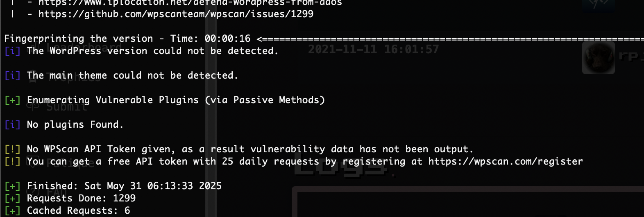The width and height of the screenshot is (644, 217).
Task: Click the [!] marker for No WPScan API Token
Action: 12,149
